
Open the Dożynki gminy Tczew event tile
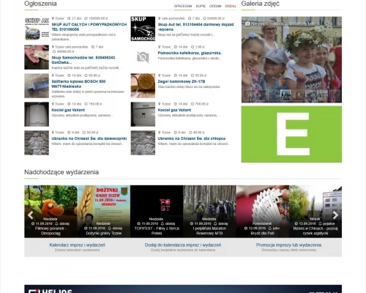104,212
